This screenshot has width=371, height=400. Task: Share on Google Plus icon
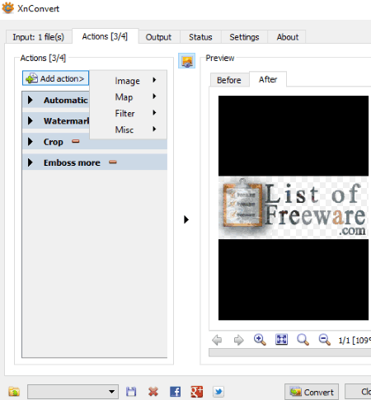pos(197,392)
